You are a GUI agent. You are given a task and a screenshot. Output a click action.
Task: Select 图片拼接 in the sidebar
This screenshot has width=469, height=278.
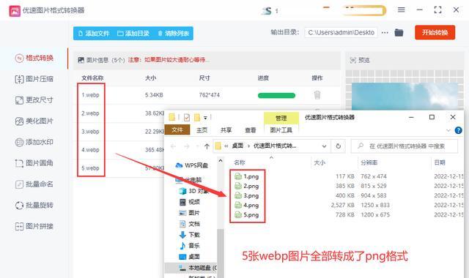tap(34, 226)
